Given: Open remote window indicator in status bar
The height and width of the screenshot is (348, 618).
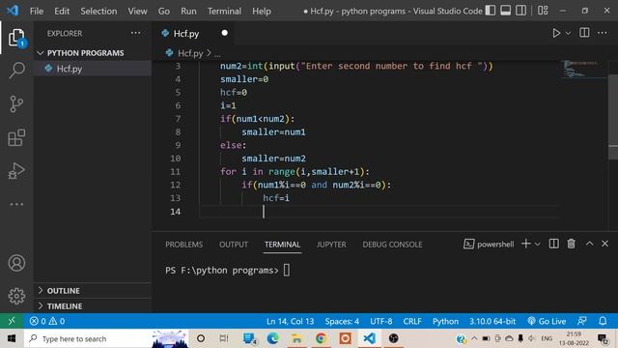Looking at the screenshot, I should pyautogui.click(x=12, y=321).
